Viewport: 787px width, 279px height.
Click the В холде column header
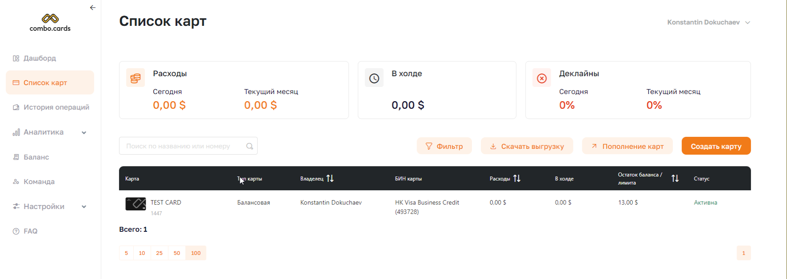[x=564, y=179]
